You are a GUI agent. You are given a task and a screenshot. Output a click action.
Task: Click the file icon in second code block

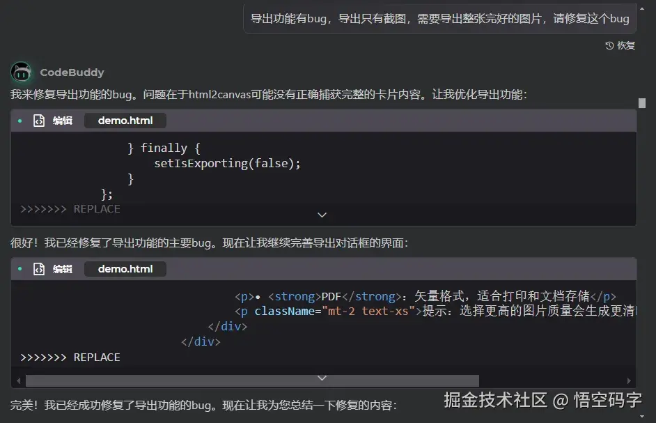pyautogui.click(x=38, y=268)
